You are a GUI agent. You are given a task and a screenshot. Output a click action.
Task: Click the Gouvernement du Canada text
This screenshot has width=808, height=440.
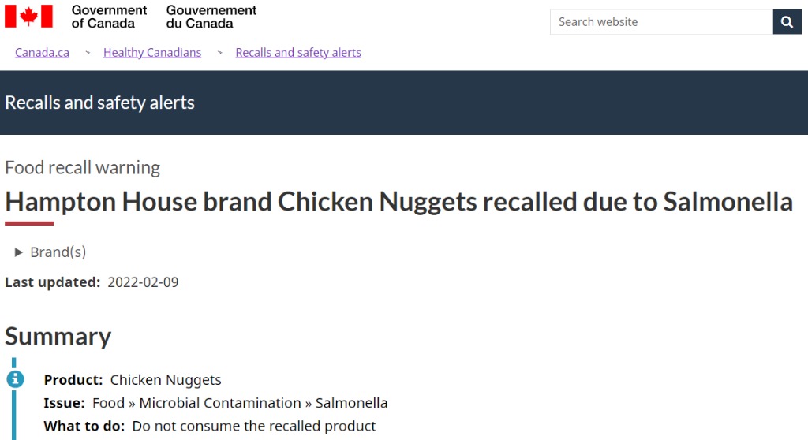(x=211, y=17)
